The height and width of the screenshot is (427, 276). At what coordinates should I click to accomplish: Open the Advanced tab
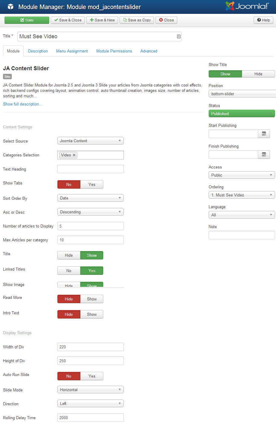tap(149, 51)
